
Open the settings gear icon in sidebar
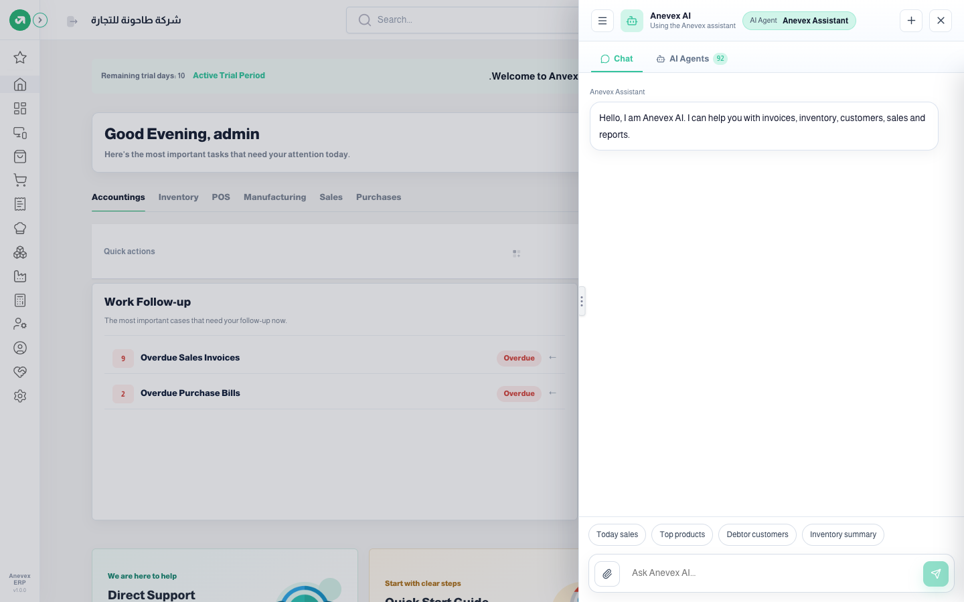[20, 396]
